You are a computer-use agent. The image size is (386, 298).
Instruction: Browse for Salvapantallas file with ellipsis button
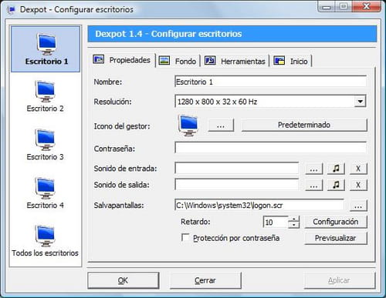click(358, 206)
